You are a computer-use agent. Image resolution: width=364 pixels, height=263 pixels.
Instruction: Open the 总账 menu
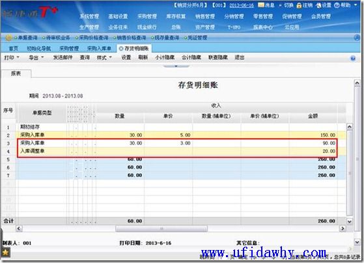point(176,27)
